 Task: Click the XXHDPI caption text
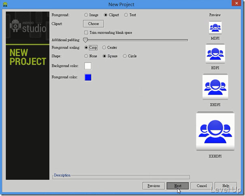pos(215,156)
